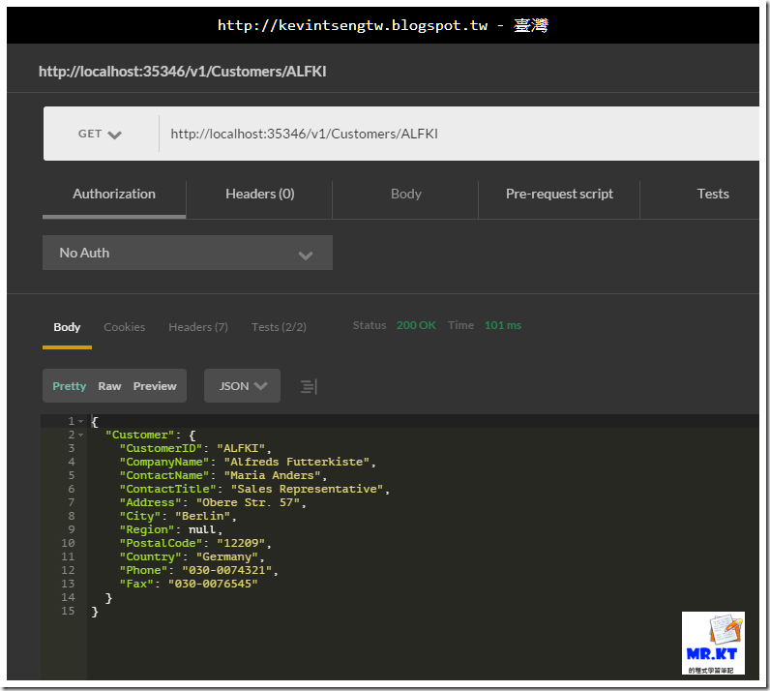Switch to the request Tests tab
Image resolution: width=770 pixels, height=691 pixels.
coord(713,195)
